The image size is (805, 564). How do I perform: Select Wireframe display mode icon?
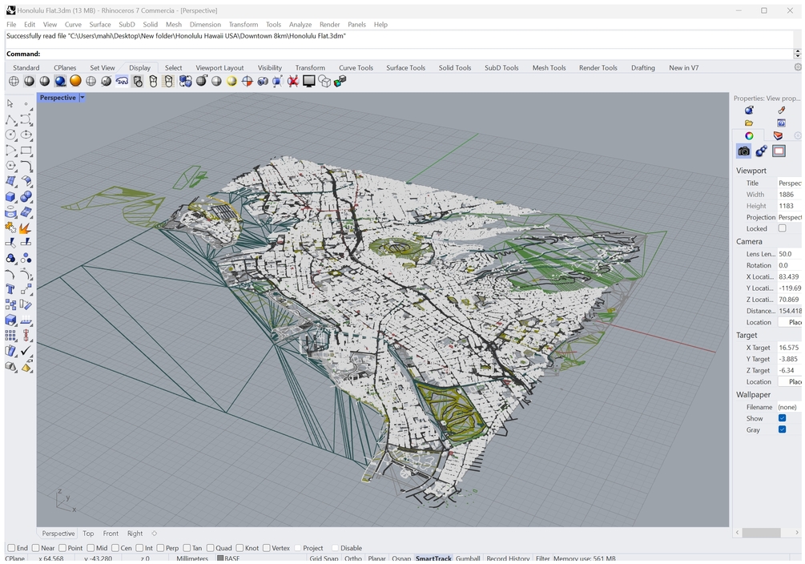(14, 81)
